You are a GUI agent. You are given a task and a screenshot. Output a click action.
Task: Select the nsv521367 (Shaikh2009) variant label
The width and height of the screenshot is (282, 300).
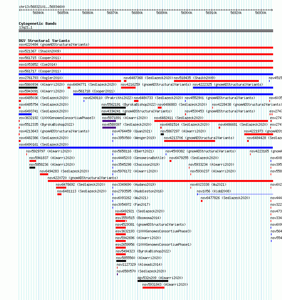click(40, 51)
